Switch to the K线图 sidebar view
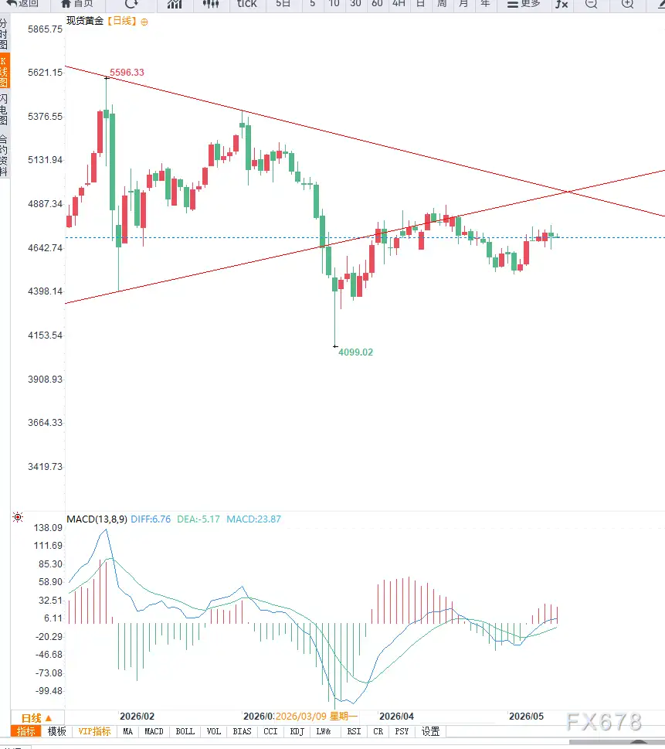The height and width of the screenshot is (749, 665). click(5, 72)
